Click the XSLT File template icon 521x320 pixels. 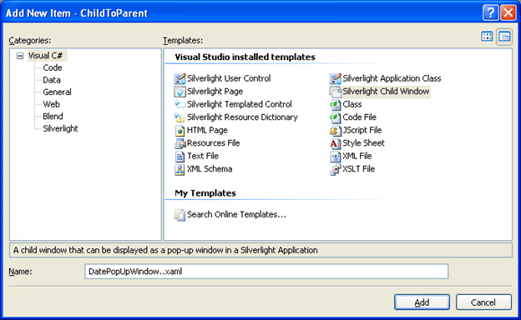pyautogui.click(x=336, y=169)
